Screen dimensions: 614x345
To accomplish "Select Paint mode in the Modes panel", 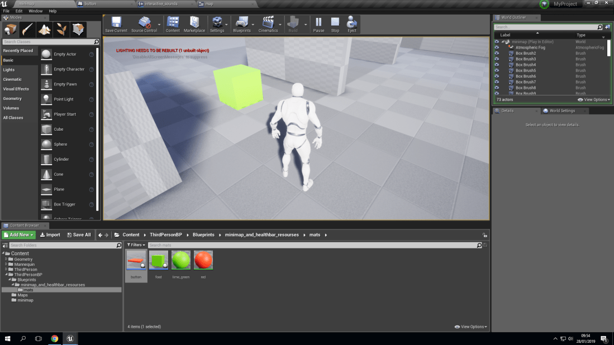I will tap(26, 29).
